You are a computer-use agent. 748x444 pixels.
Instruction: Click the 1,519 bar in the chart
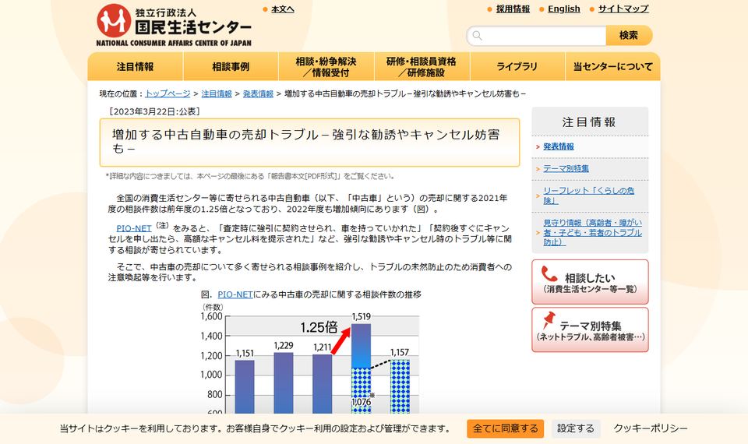[361, 368]
